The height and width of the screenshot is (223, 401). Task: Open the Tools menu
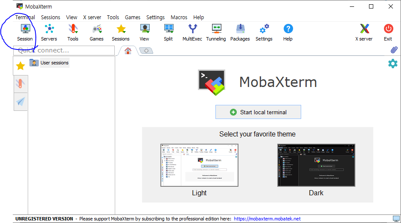pyautogui.click(x=113, y=17)
